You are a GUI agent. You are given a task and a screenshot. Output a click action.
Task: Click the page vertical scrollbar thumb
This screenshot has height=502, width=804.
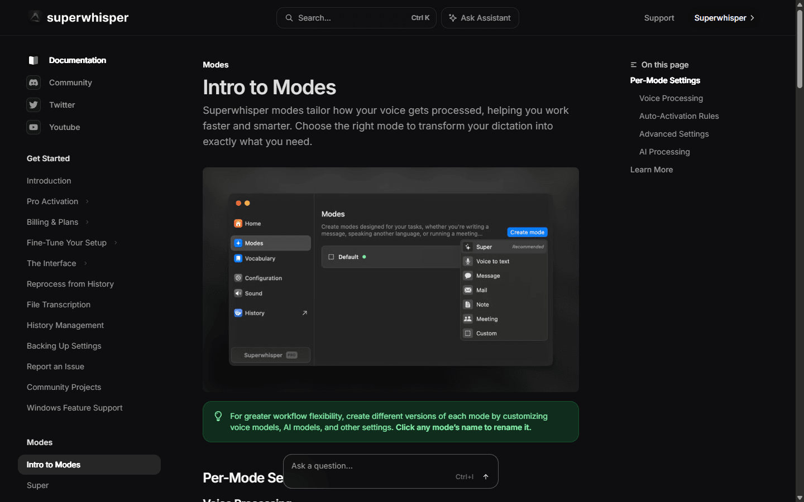(x=800, y=49)
